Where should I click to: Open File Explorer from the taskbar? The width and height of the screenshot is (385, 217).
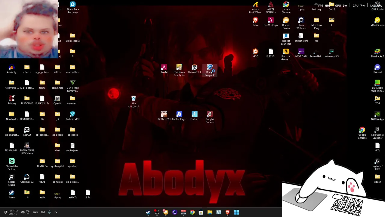(x=210, y=212)
